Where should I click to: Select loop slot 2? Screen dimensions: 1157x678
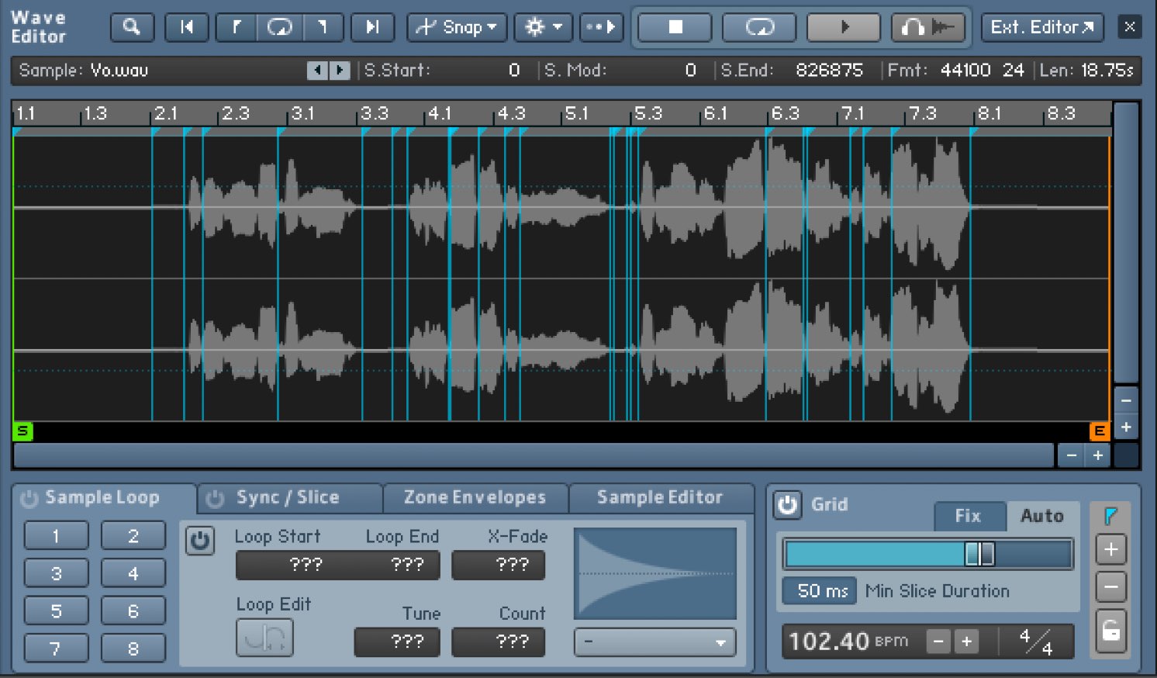point(133,536)
